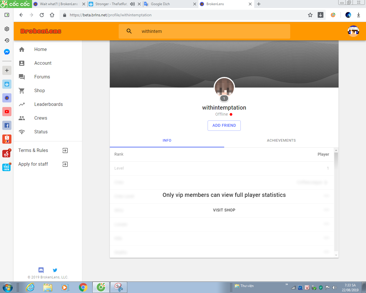The image size is (366, 293).
Task: Switch to Wait what?! BrokenLens tab
Action: click(59, 4)
